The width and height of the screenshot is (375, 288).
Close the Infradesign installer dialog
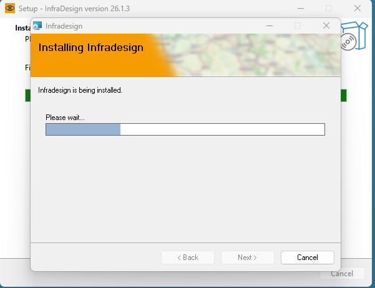pos(326,26)
